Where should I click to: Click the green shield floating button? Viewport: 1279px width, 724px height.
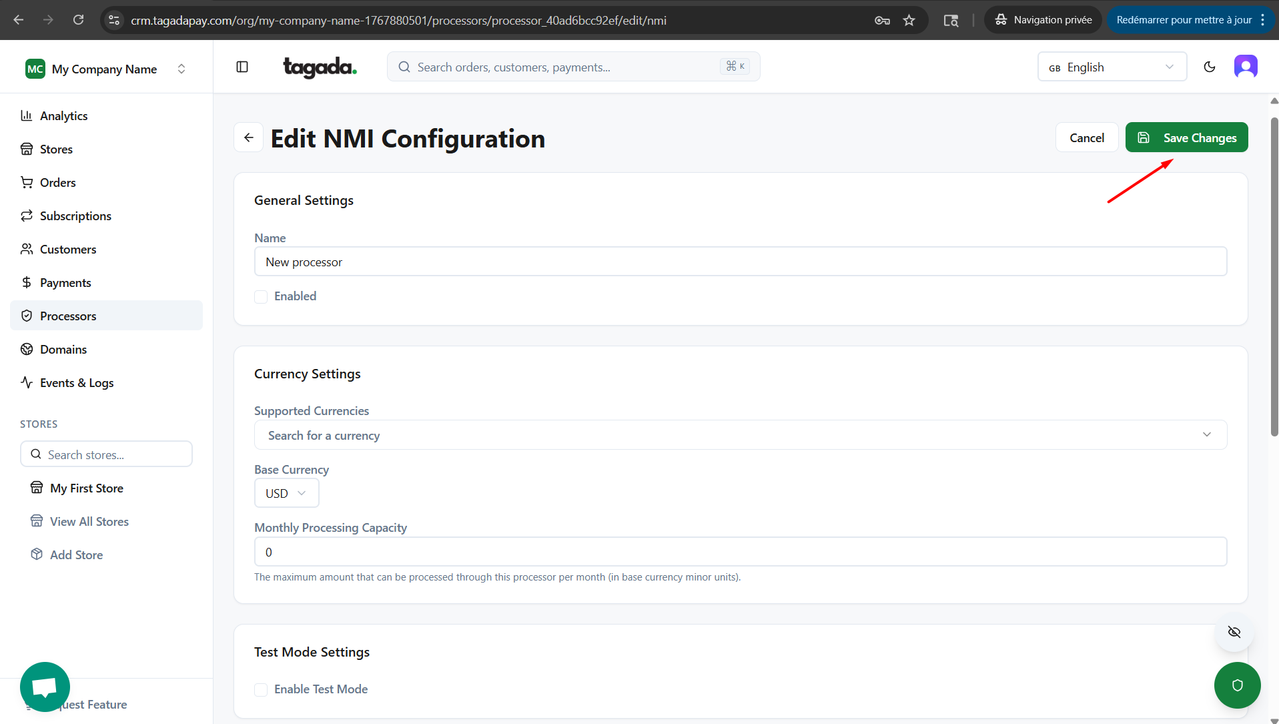(x=1237, y=685)
